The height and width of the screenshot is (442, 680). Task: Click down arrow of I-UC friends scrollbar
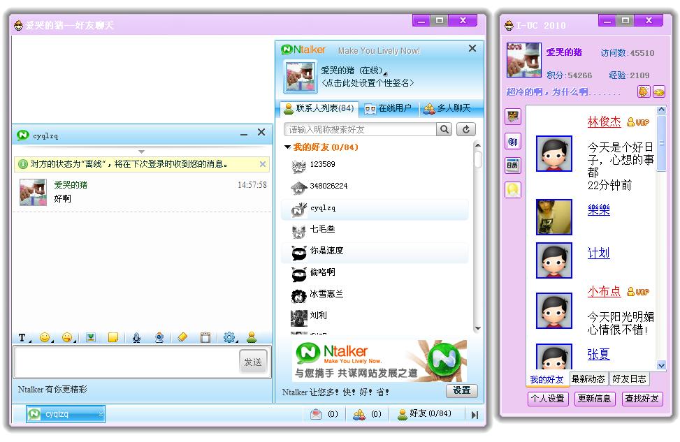pos(661,366)
